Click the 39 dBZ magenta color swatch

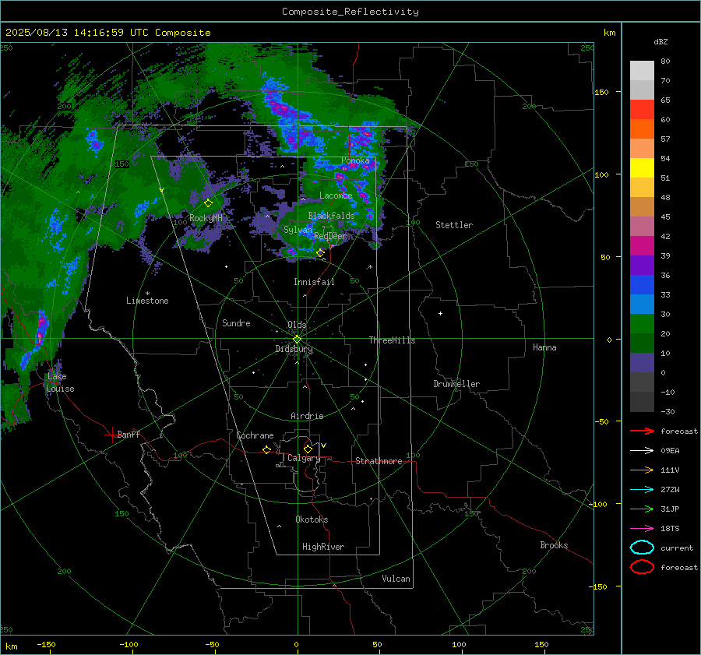pos(642,245)
